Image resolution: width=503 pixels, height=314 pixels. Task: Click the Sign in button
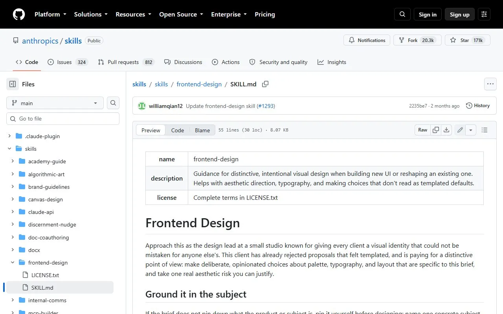click(x=428, y=14)
